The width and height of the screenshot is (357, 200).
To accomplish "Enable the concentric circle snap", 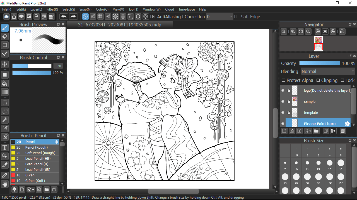I will pos(123,17).
